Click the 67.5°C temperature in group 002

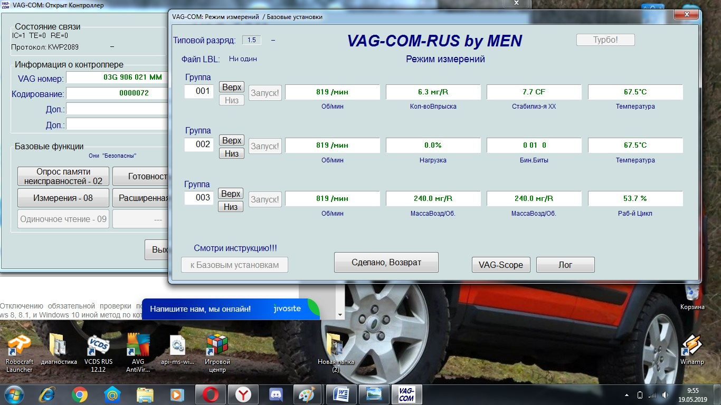tap(635, 145)
